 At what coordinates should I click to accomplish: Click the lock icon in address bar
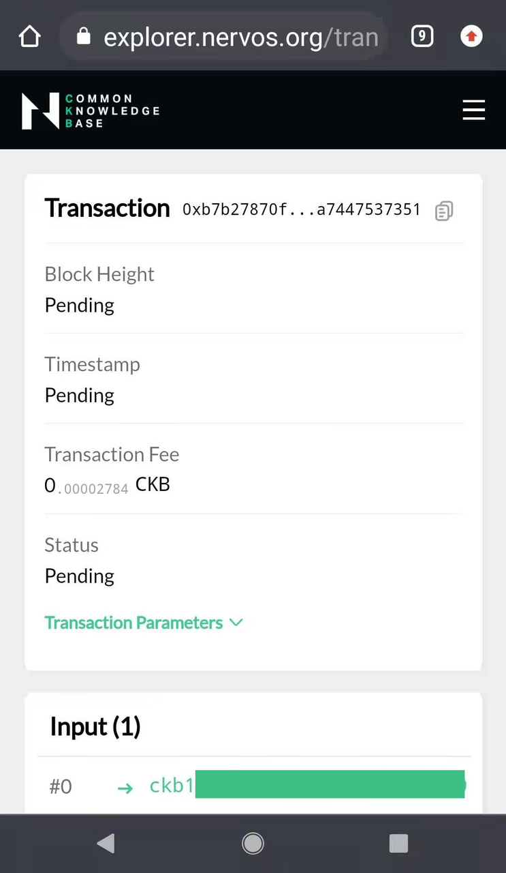pos(84,36)
